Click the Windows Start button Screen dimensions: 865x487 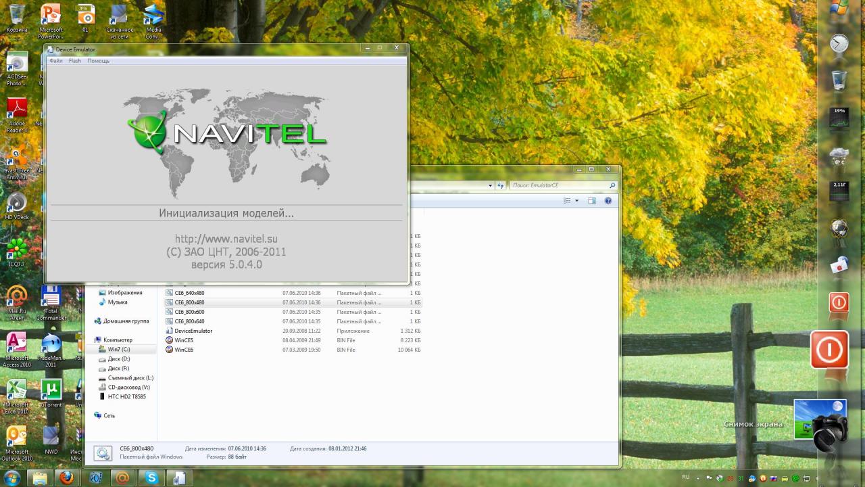point(11,478)
